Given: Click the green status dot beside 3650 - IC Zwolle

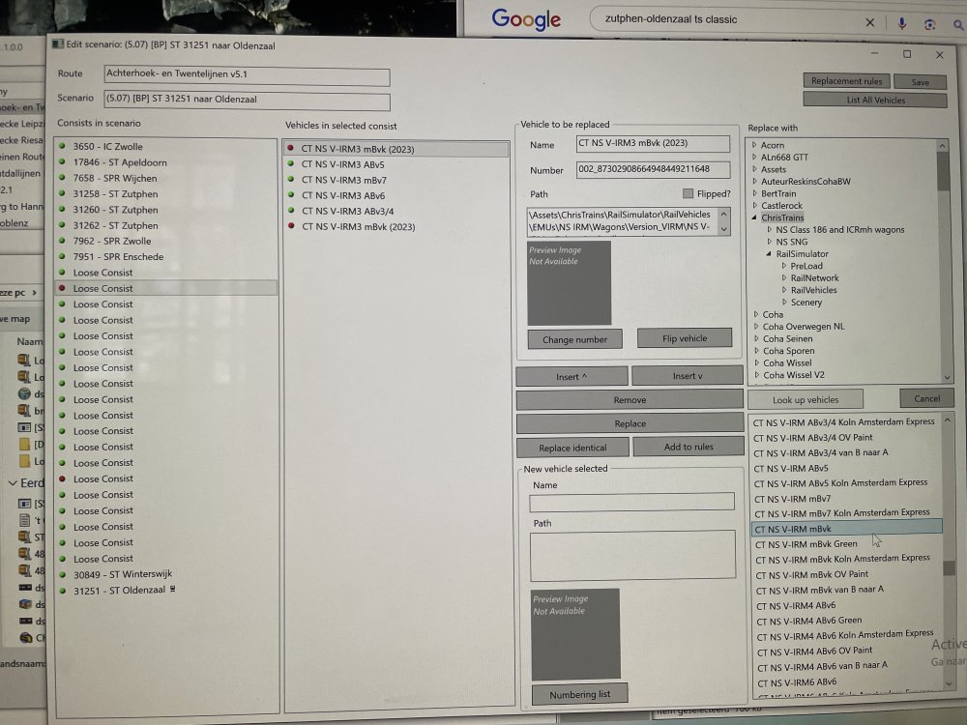Looking at the screenshot, I should pyautogui.click(x=63, y=146).
